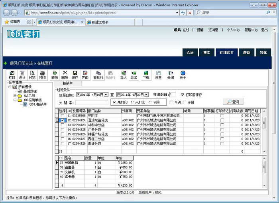
Task: Uncheck the select box for row ID 12
Action: pos(62,120)
